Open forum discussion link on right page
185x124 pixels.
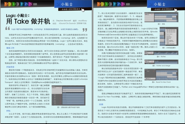click(162, 9)
